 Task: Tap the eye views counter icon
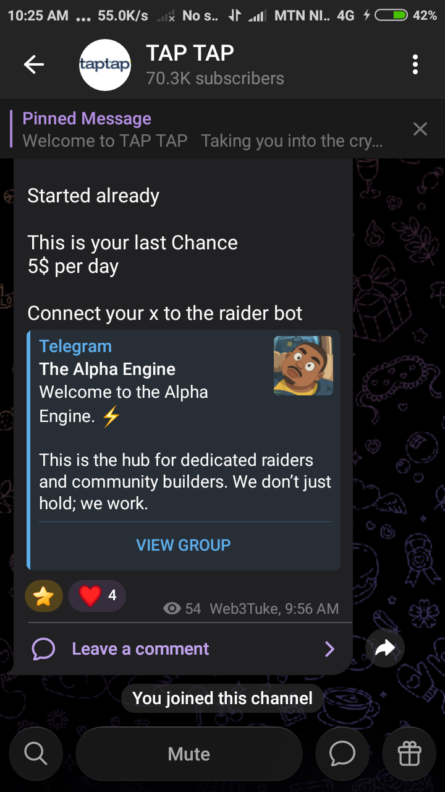tap(172, 609)
